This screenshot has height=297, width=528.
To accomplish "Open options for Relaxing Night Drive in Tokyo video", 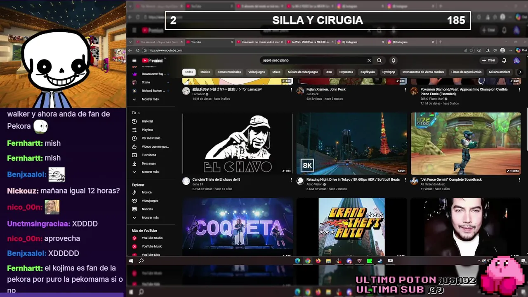I will [x=405, y=180].
